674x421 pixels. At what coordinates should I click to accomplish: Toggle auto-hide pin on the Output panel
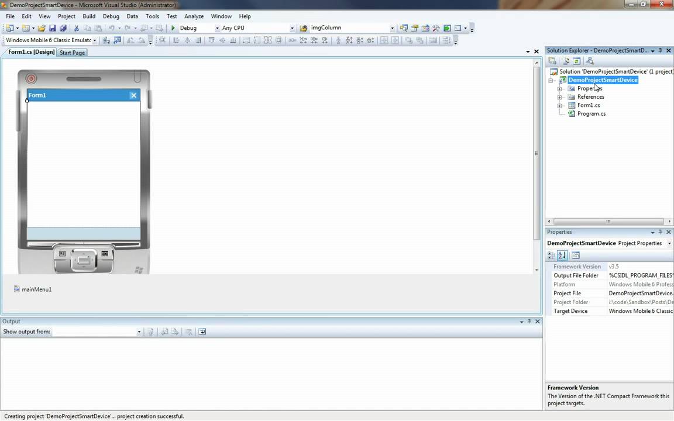(529, 322)
